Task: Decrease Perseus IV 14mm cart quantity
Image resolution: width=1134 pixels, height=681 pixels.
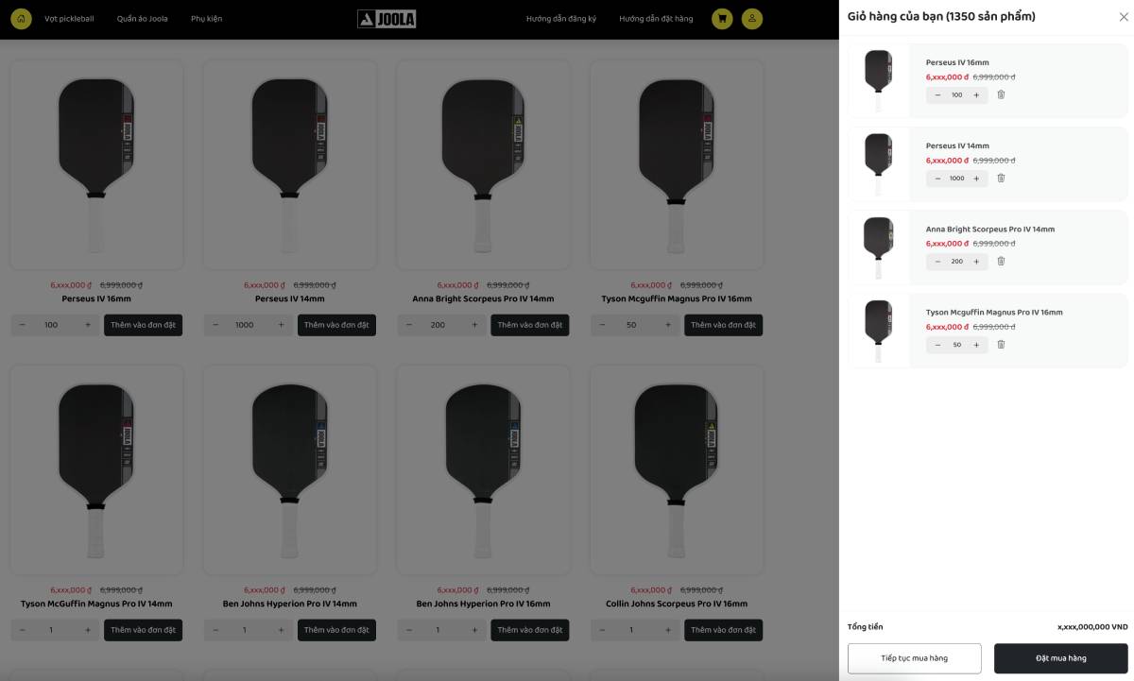Action: coord(937,179)
